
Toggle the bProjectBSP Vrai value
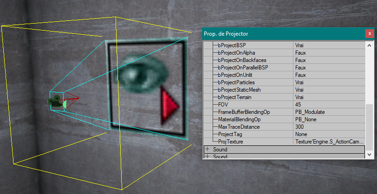329,45
